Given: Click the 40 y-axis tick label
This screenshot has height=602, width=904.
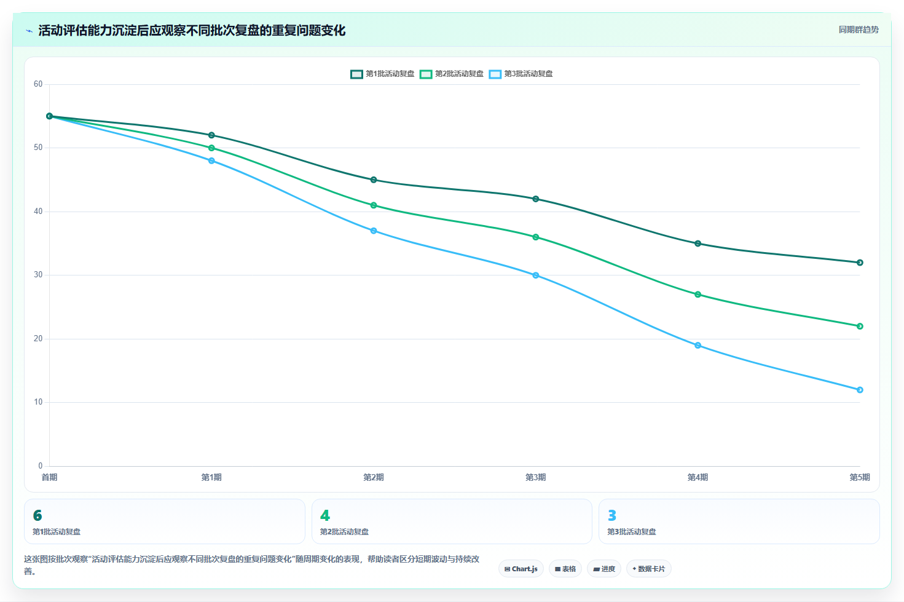Looking at the screenshot, I should coord(38,212).
